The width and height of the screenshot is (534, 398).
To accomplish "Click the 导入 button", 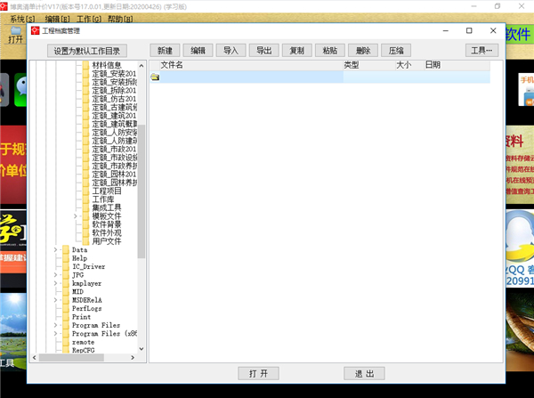I will tap(230, 51).
